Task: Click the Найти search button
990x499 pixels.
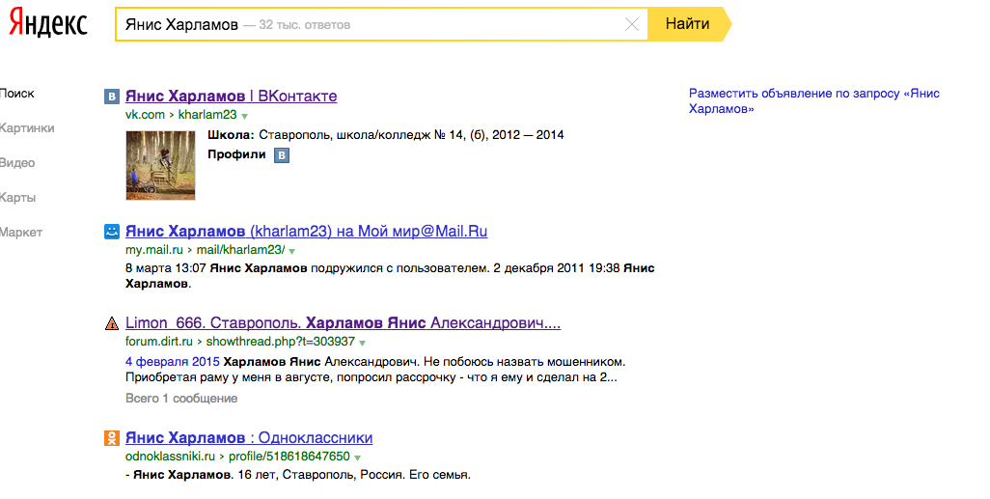Action: [x=688, y=24]
